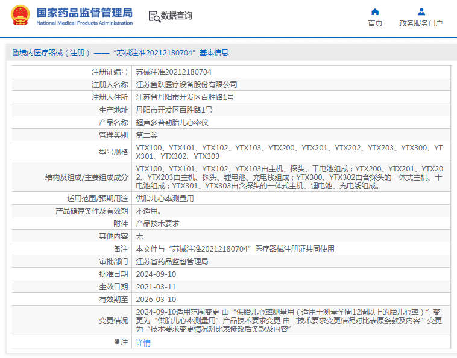This screenshot has height=358, width=457.
Task: Click effective date 2021-03-11
Action: (156, 287)
